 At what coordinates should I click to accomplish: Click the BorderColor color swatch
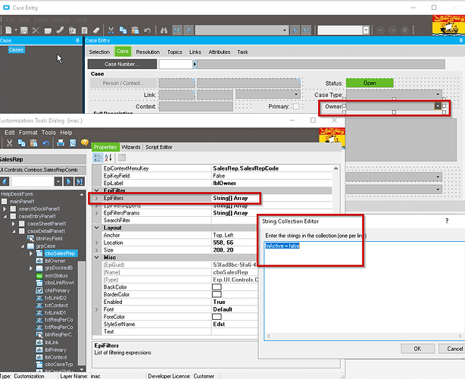217,294
